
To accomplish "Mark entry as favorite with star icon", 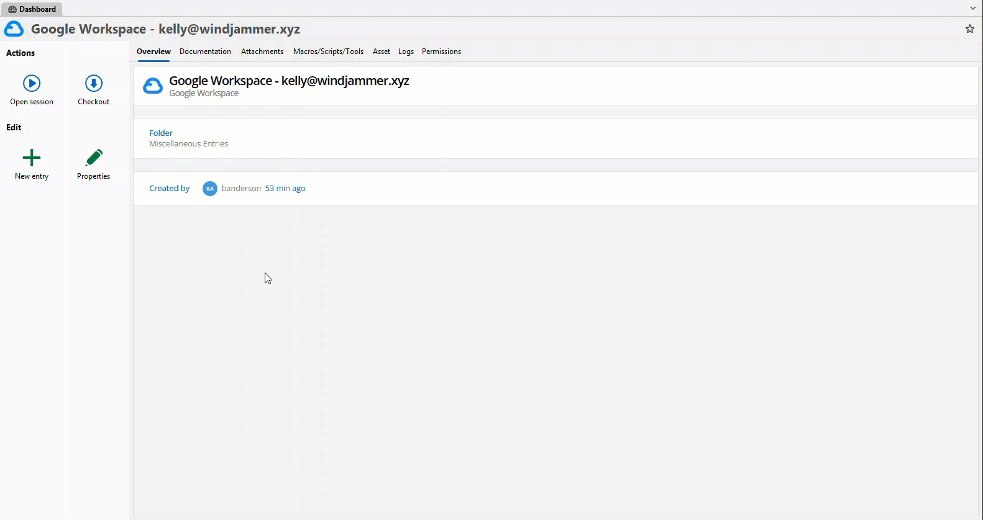I will click(x=970, y=29).
